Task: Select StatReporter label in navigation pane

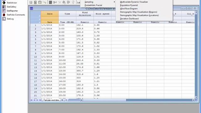Action: (x=12, y=11)
